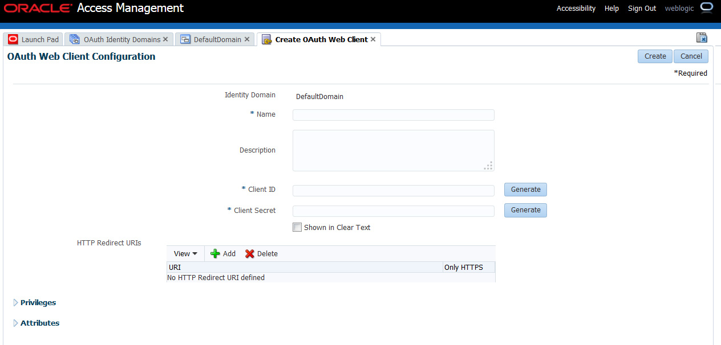Focus the Name input field
Image resolution: width=721 pixels, height=345 pixels.
pos(394,115)
